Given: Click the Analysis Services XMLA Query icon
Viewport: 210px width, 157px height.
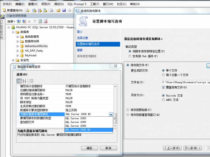Looking at the screenshot, I should click(x=45, y=10).
